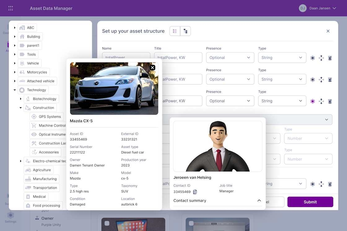This screenshot has width=347, height=231.
Task: Click the Asset Data Manager title
Action: tap(51, 8)
